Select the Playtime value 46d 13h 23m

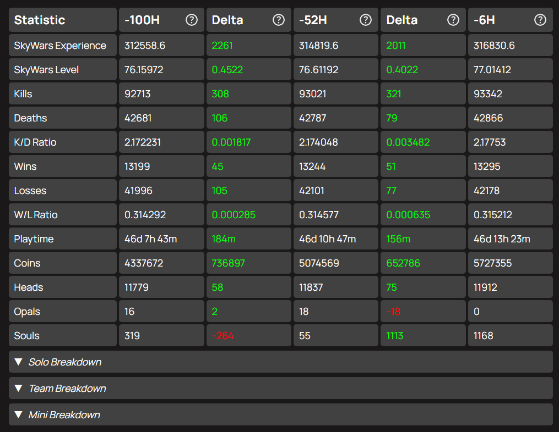tap(502, 239)
